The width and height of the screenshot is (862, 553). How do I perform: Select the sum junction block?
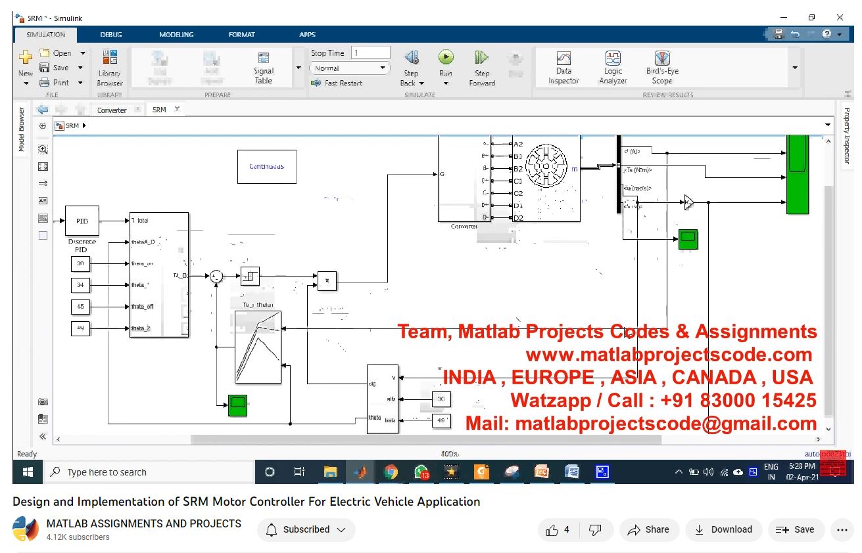click(216, 277)
